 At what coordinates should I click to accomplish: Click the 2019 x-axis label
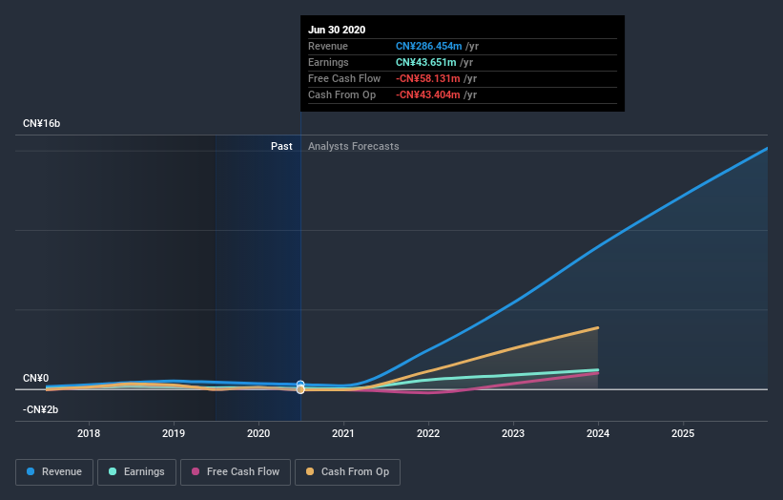[174, 433]
